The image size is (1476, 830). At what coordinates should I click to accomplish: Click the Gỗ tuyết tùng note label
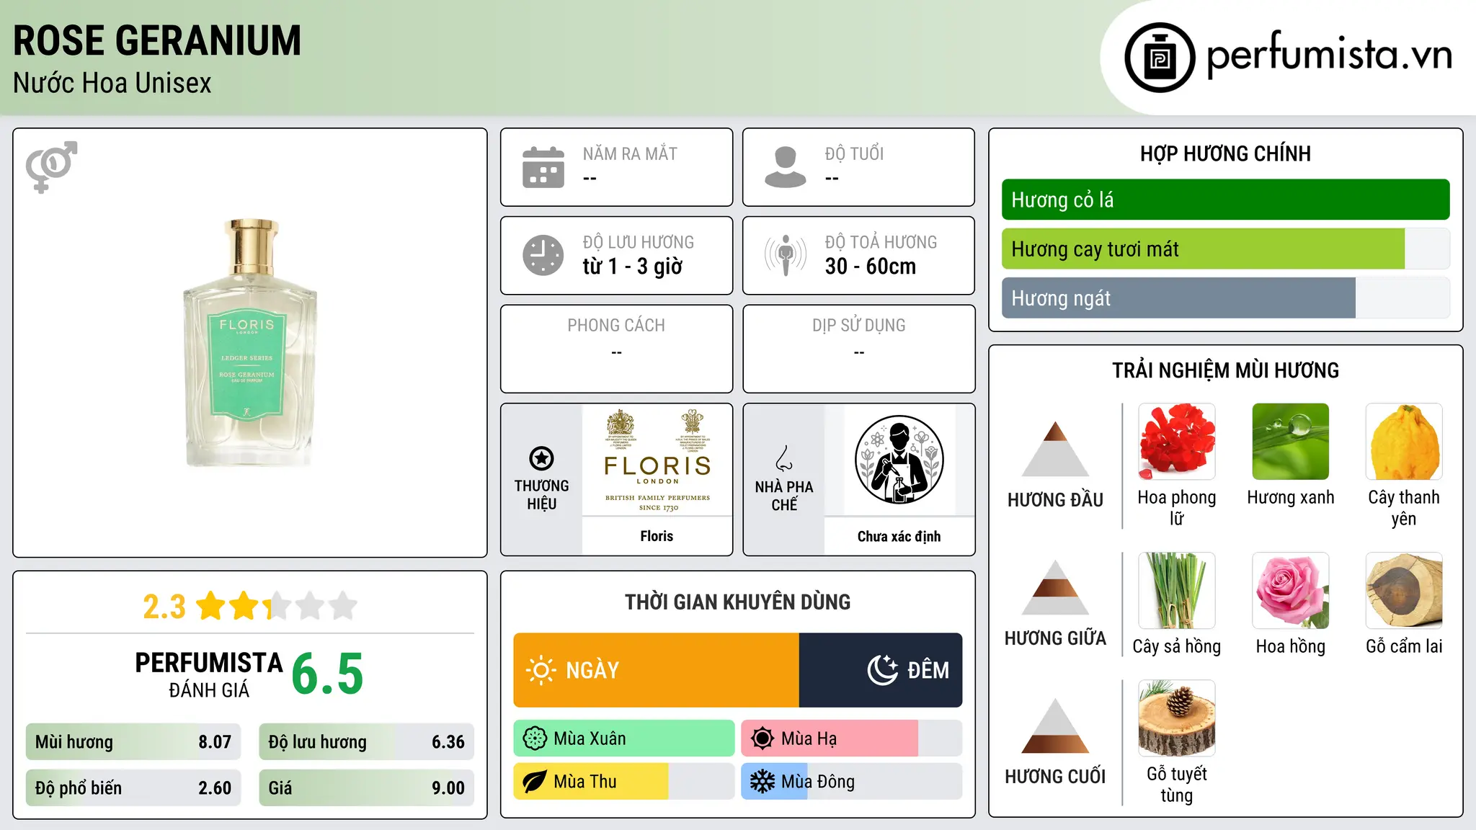pos(1176,785)
